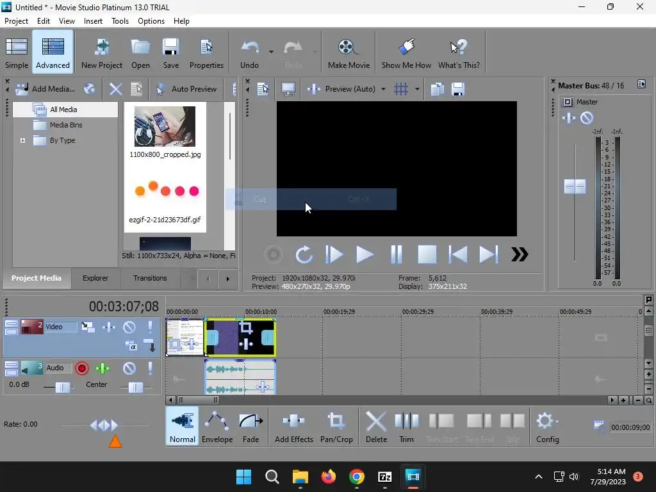
Task: Toggle Auto Preview in media panel
Action: 186,88
